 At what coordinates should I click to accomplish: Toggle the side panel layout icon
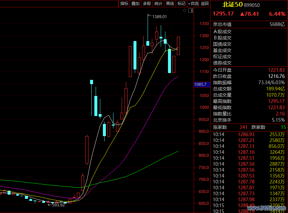pos(190,11)
